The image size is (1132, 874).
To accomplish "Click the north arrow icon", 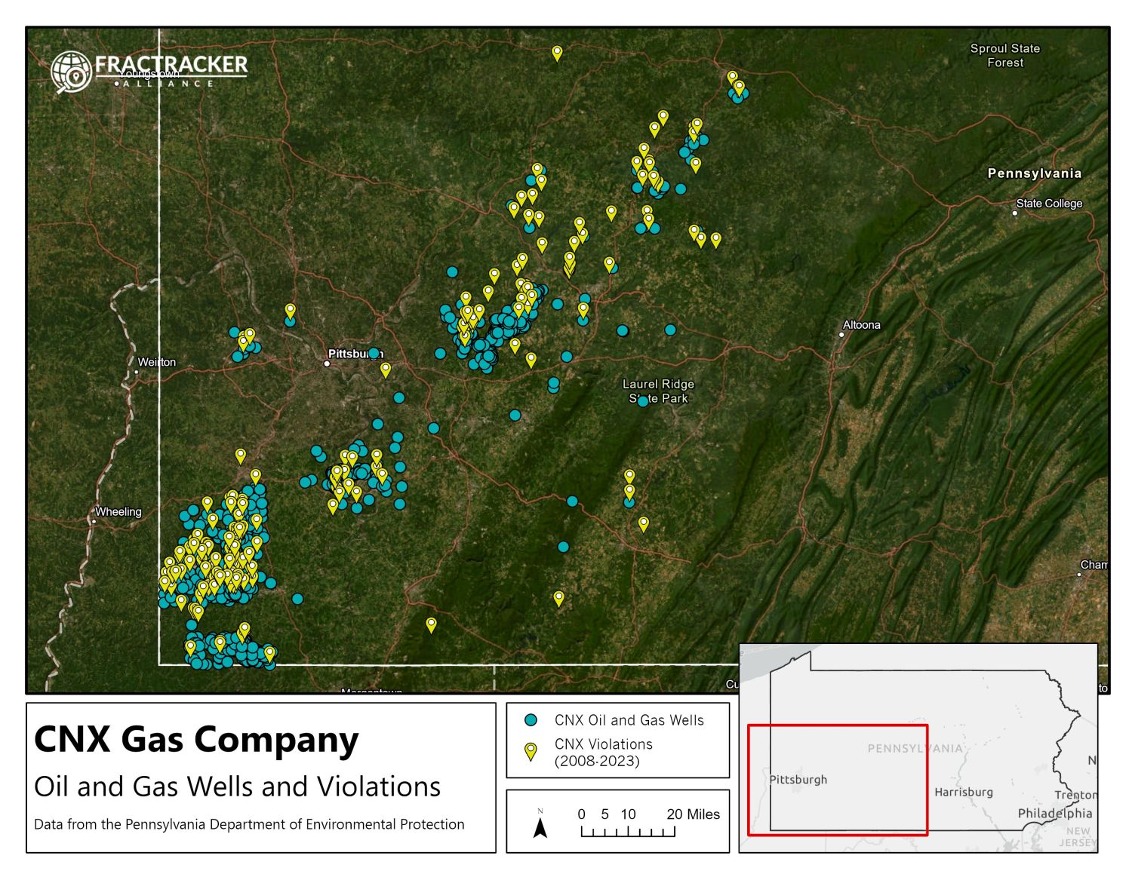I will coord(540,826).
